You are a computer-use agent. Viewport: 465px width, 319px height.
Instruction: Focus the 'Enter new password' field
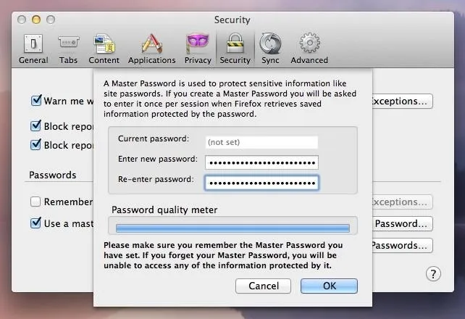tap(261, 162)
